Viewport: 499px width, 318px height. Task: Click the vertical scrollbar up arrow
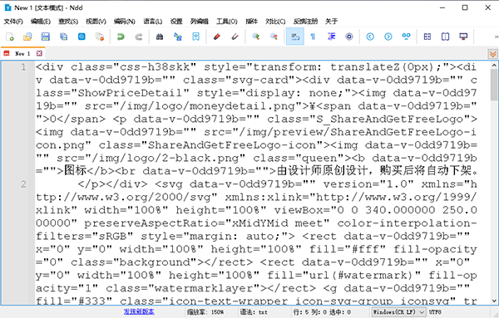494,66
